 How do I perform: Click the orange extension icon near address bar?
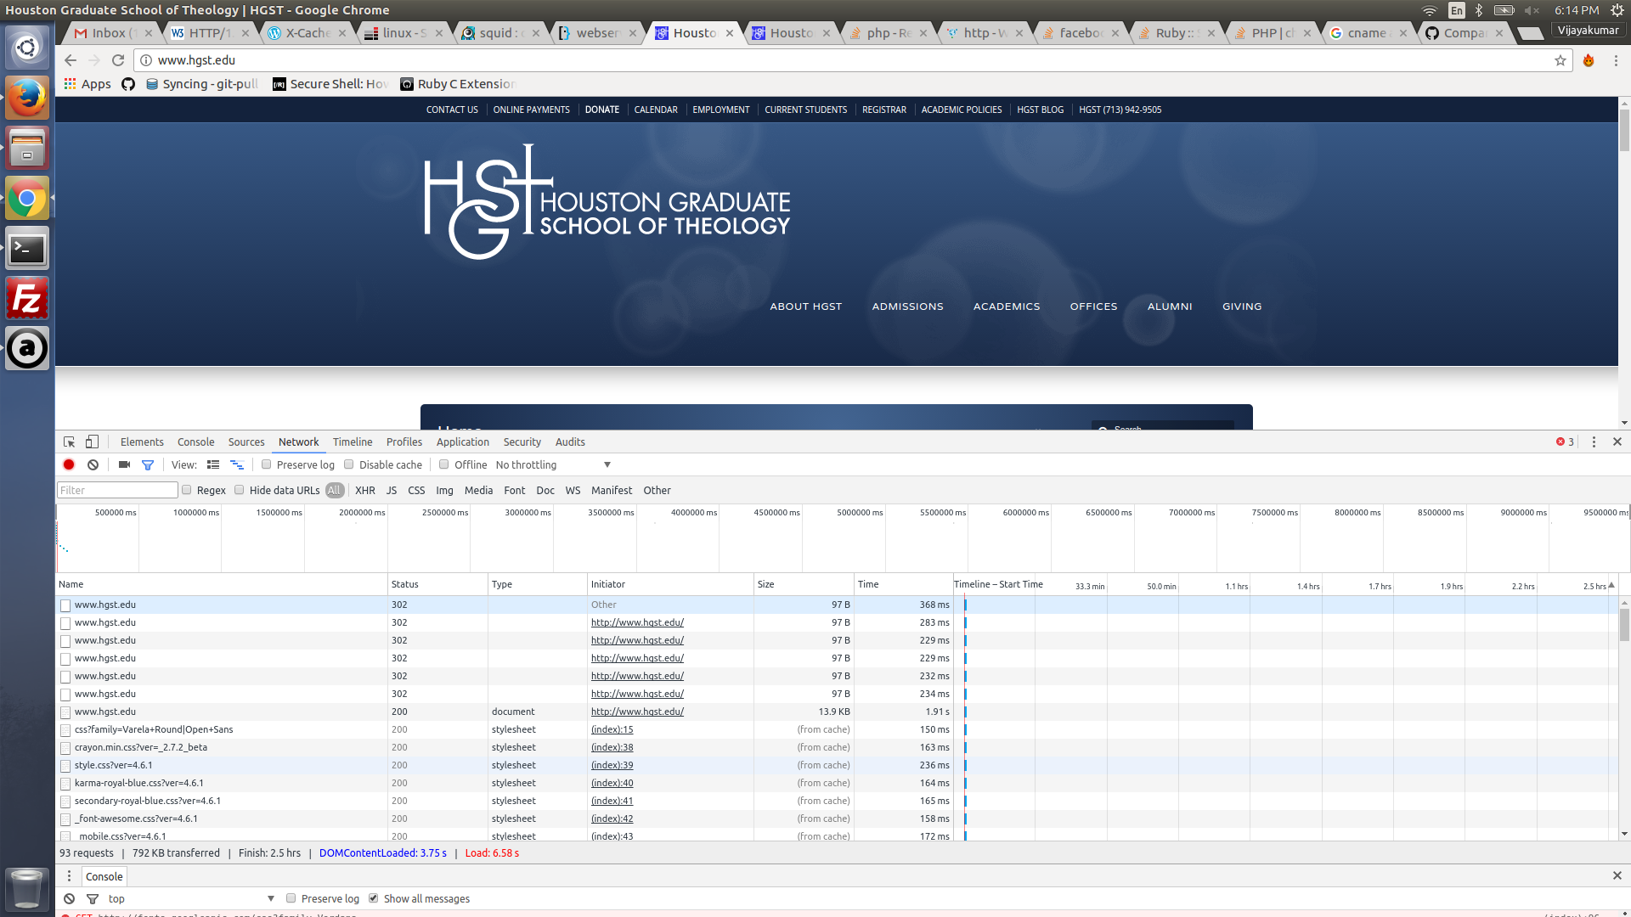[1588, 60]
